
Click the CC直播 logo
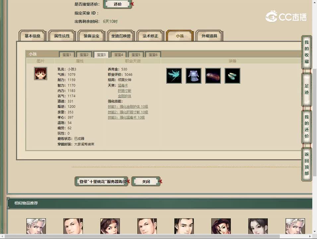(x=286, y=16)
